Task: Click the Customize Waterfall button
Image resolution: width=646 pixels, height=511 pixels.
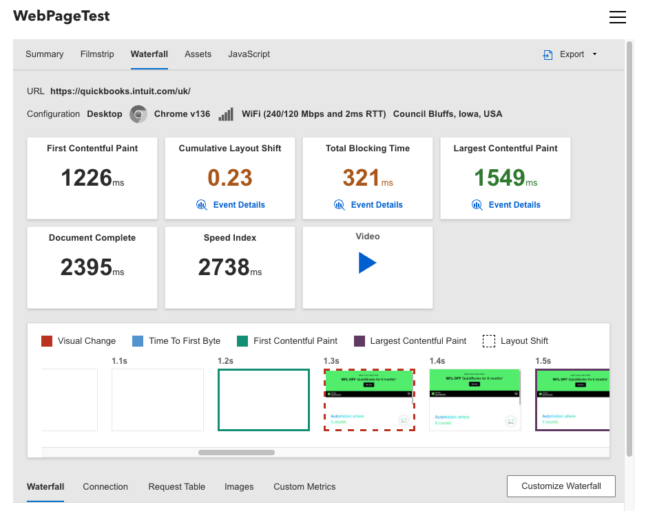Action: pos(561,486)
